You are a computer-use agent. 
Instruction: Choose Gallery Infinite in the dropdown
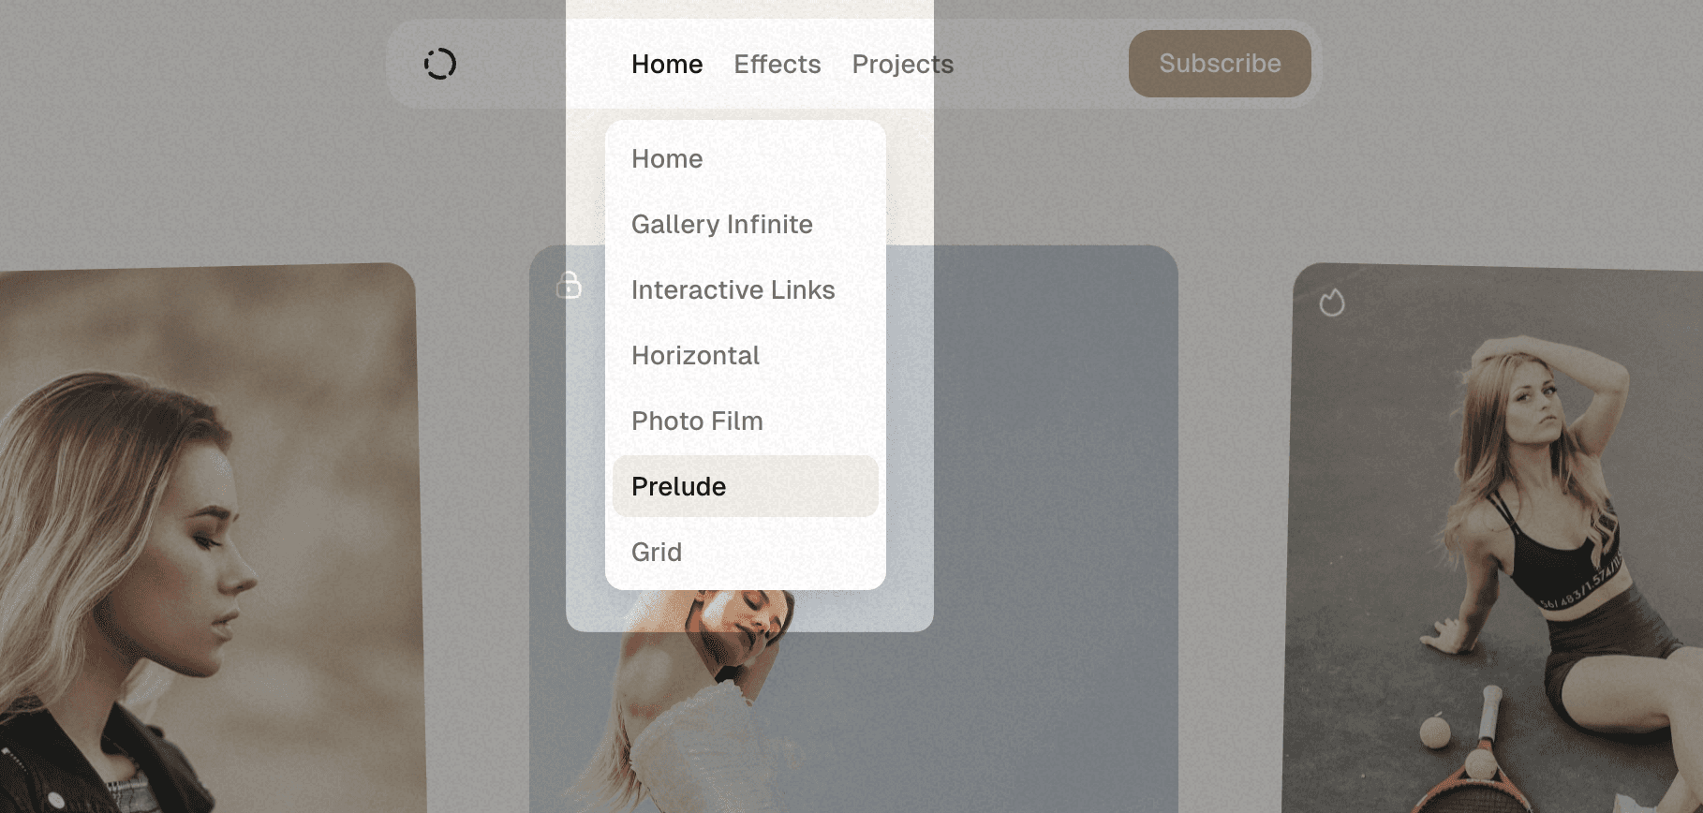click(721, 225)
